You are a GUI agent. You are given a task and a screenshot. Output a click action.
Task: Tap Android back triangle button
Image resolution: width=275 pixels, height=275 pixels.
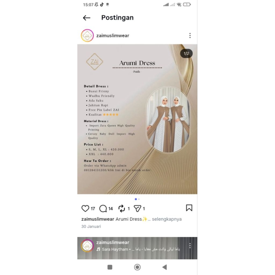pyautogui.click(x=165, y=267)
